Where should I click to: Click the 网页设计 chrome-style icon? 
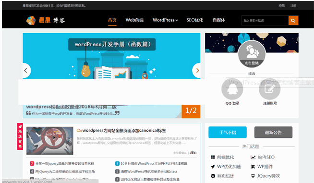pyautogui.click(x=213, y=176)
